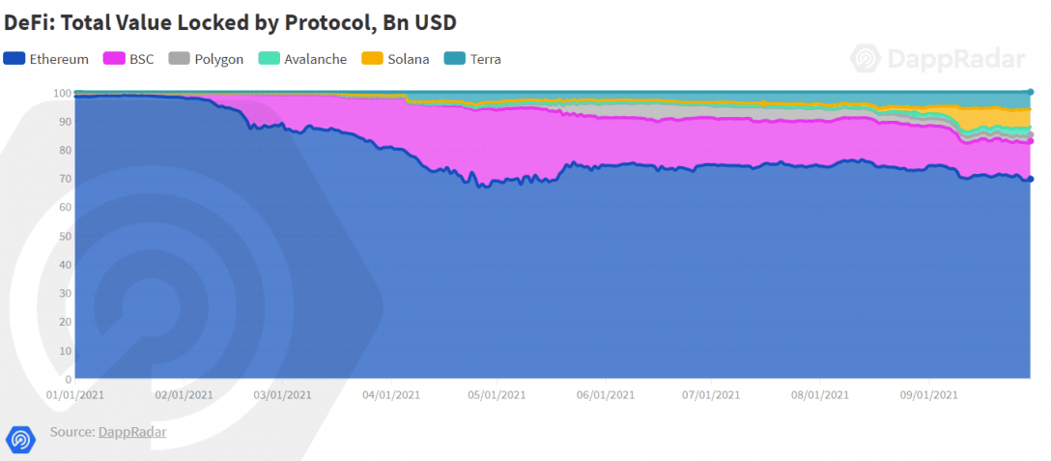
Task: Click the DappRadar logo icon at bottom left
Action: (20, 439)
